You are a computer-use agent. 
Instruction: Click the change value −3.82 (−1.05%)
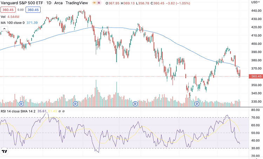click(178, 3)
